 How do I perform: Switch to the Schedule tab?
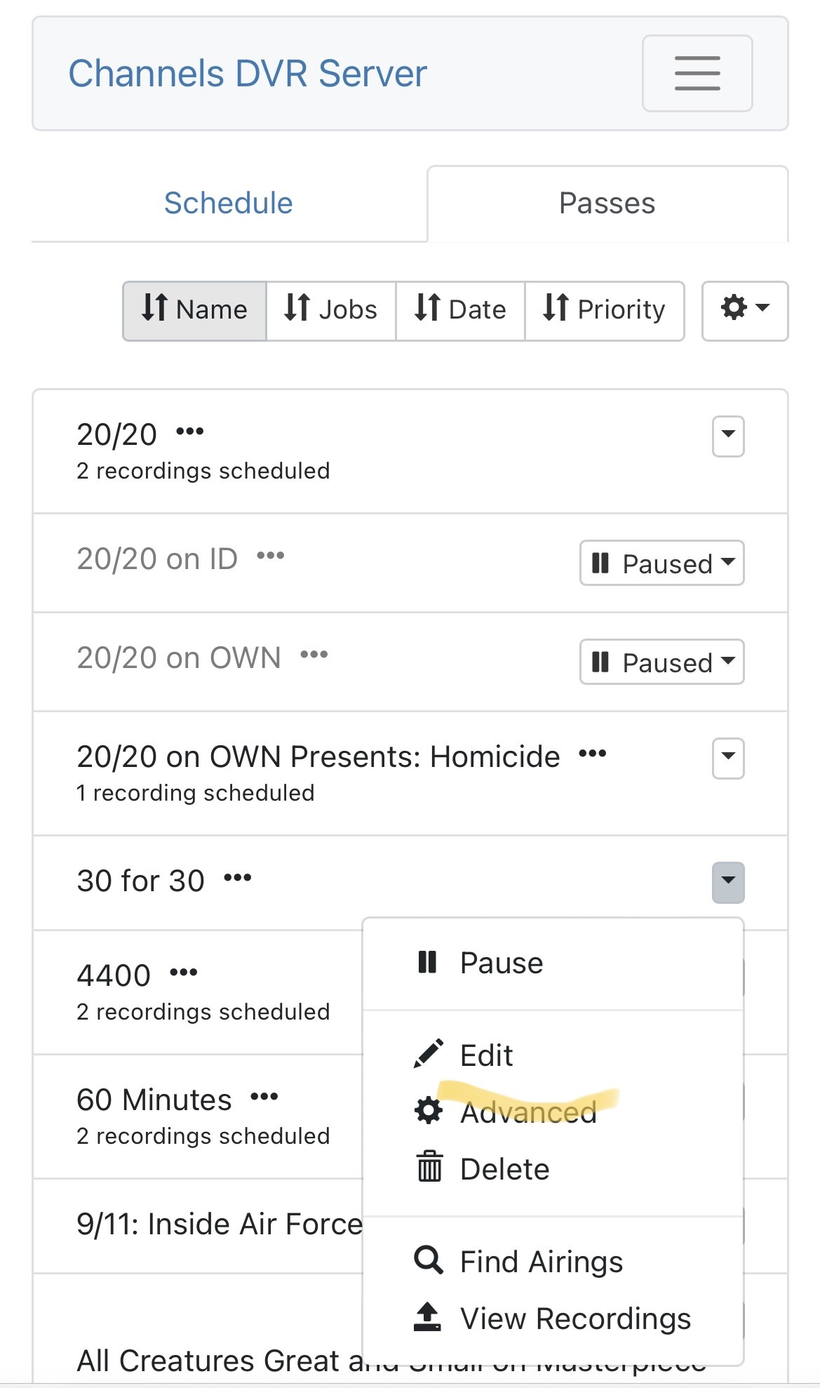pyautogui.click(x=229, y=203)
